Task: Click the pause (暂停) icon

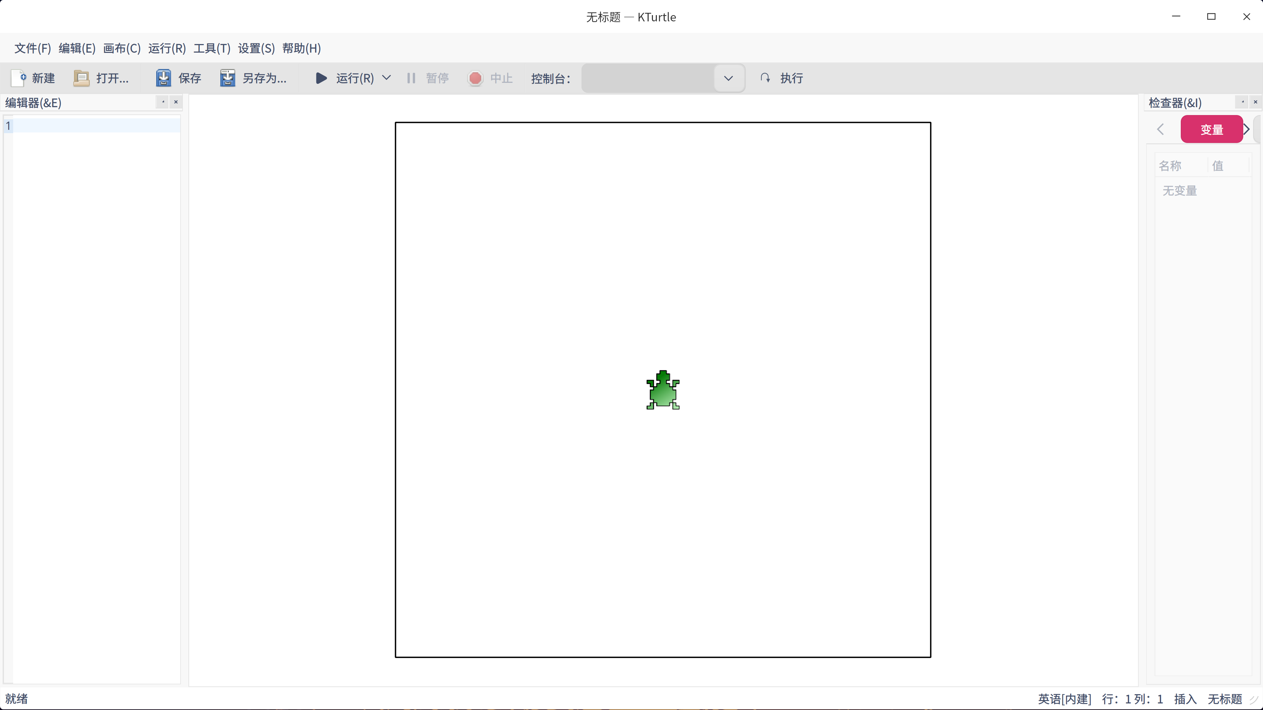Action: [x=411, y=78]
